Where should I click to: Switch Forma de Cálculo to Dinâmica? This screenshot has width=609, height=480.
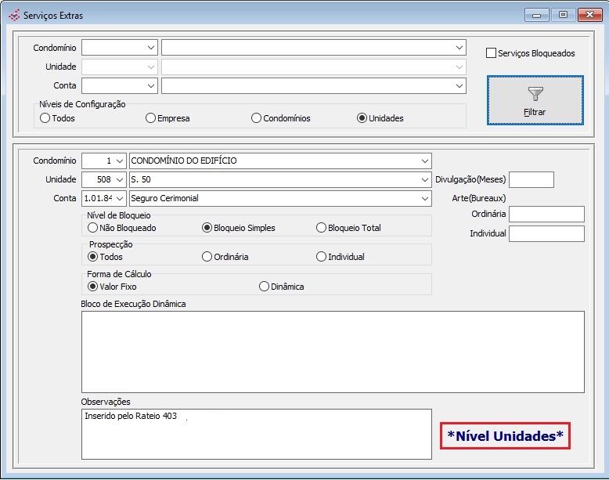[264, 287]
